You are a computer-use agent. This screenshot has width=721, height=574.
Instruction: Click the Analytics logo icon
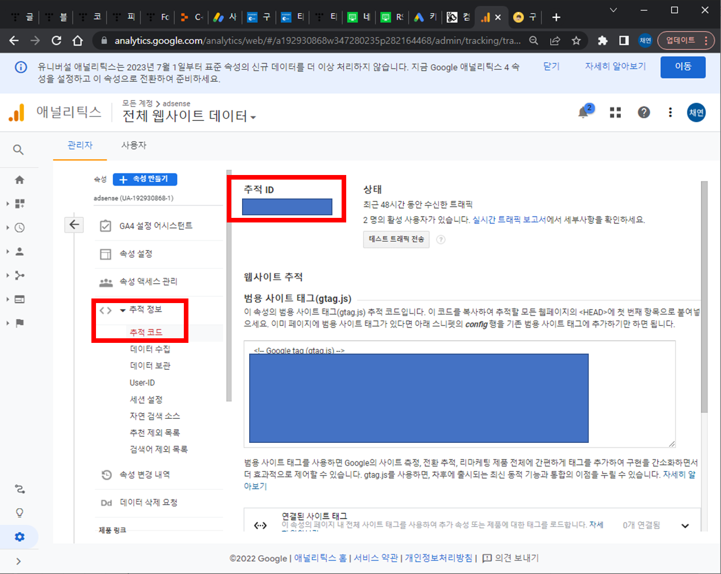[16, 112]
